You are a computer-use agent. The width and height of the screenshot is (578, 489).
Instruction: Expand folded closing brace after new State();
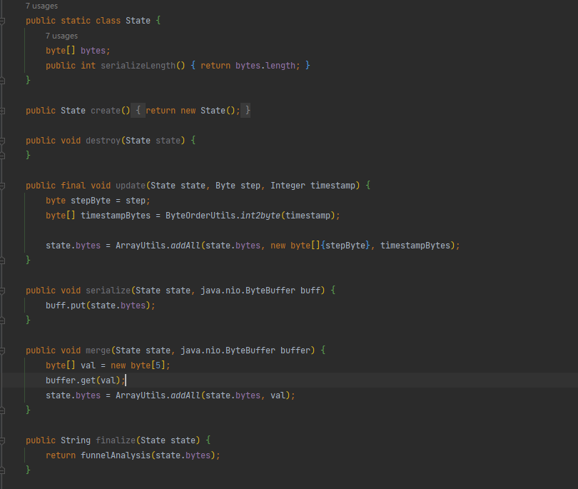tap(246, 110)
